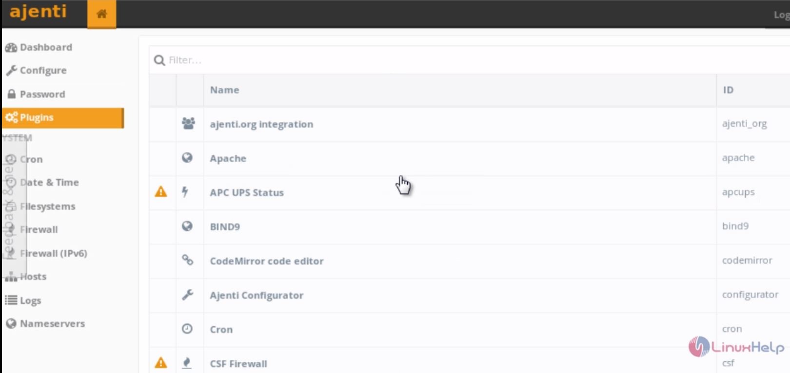Click the Dashboard gauge icon
The width and height of the screenshot is (790, 373).
click(11, 47)
